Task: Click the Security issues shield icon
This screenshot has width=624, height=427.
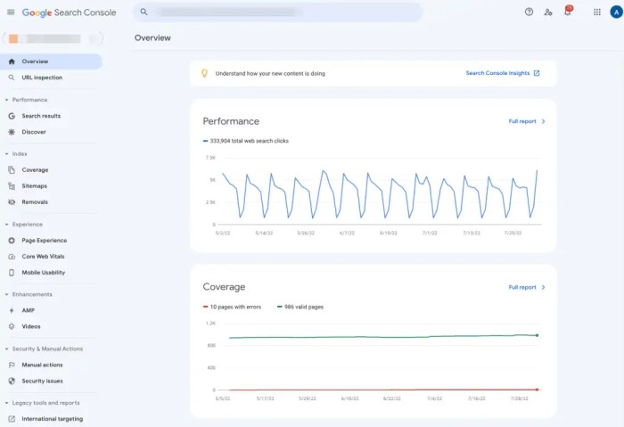Action: coord(12,381)
